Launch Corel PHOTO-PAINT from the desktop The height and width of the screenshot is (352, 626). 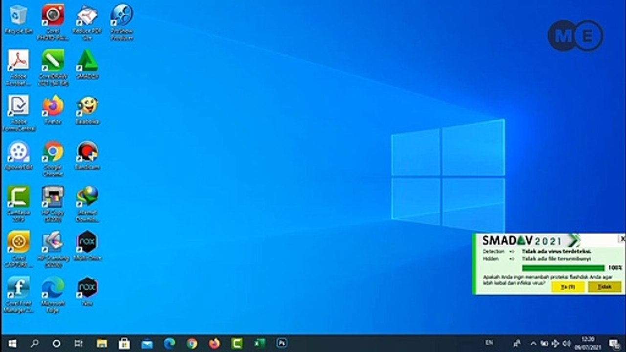(x=53, y=22)
